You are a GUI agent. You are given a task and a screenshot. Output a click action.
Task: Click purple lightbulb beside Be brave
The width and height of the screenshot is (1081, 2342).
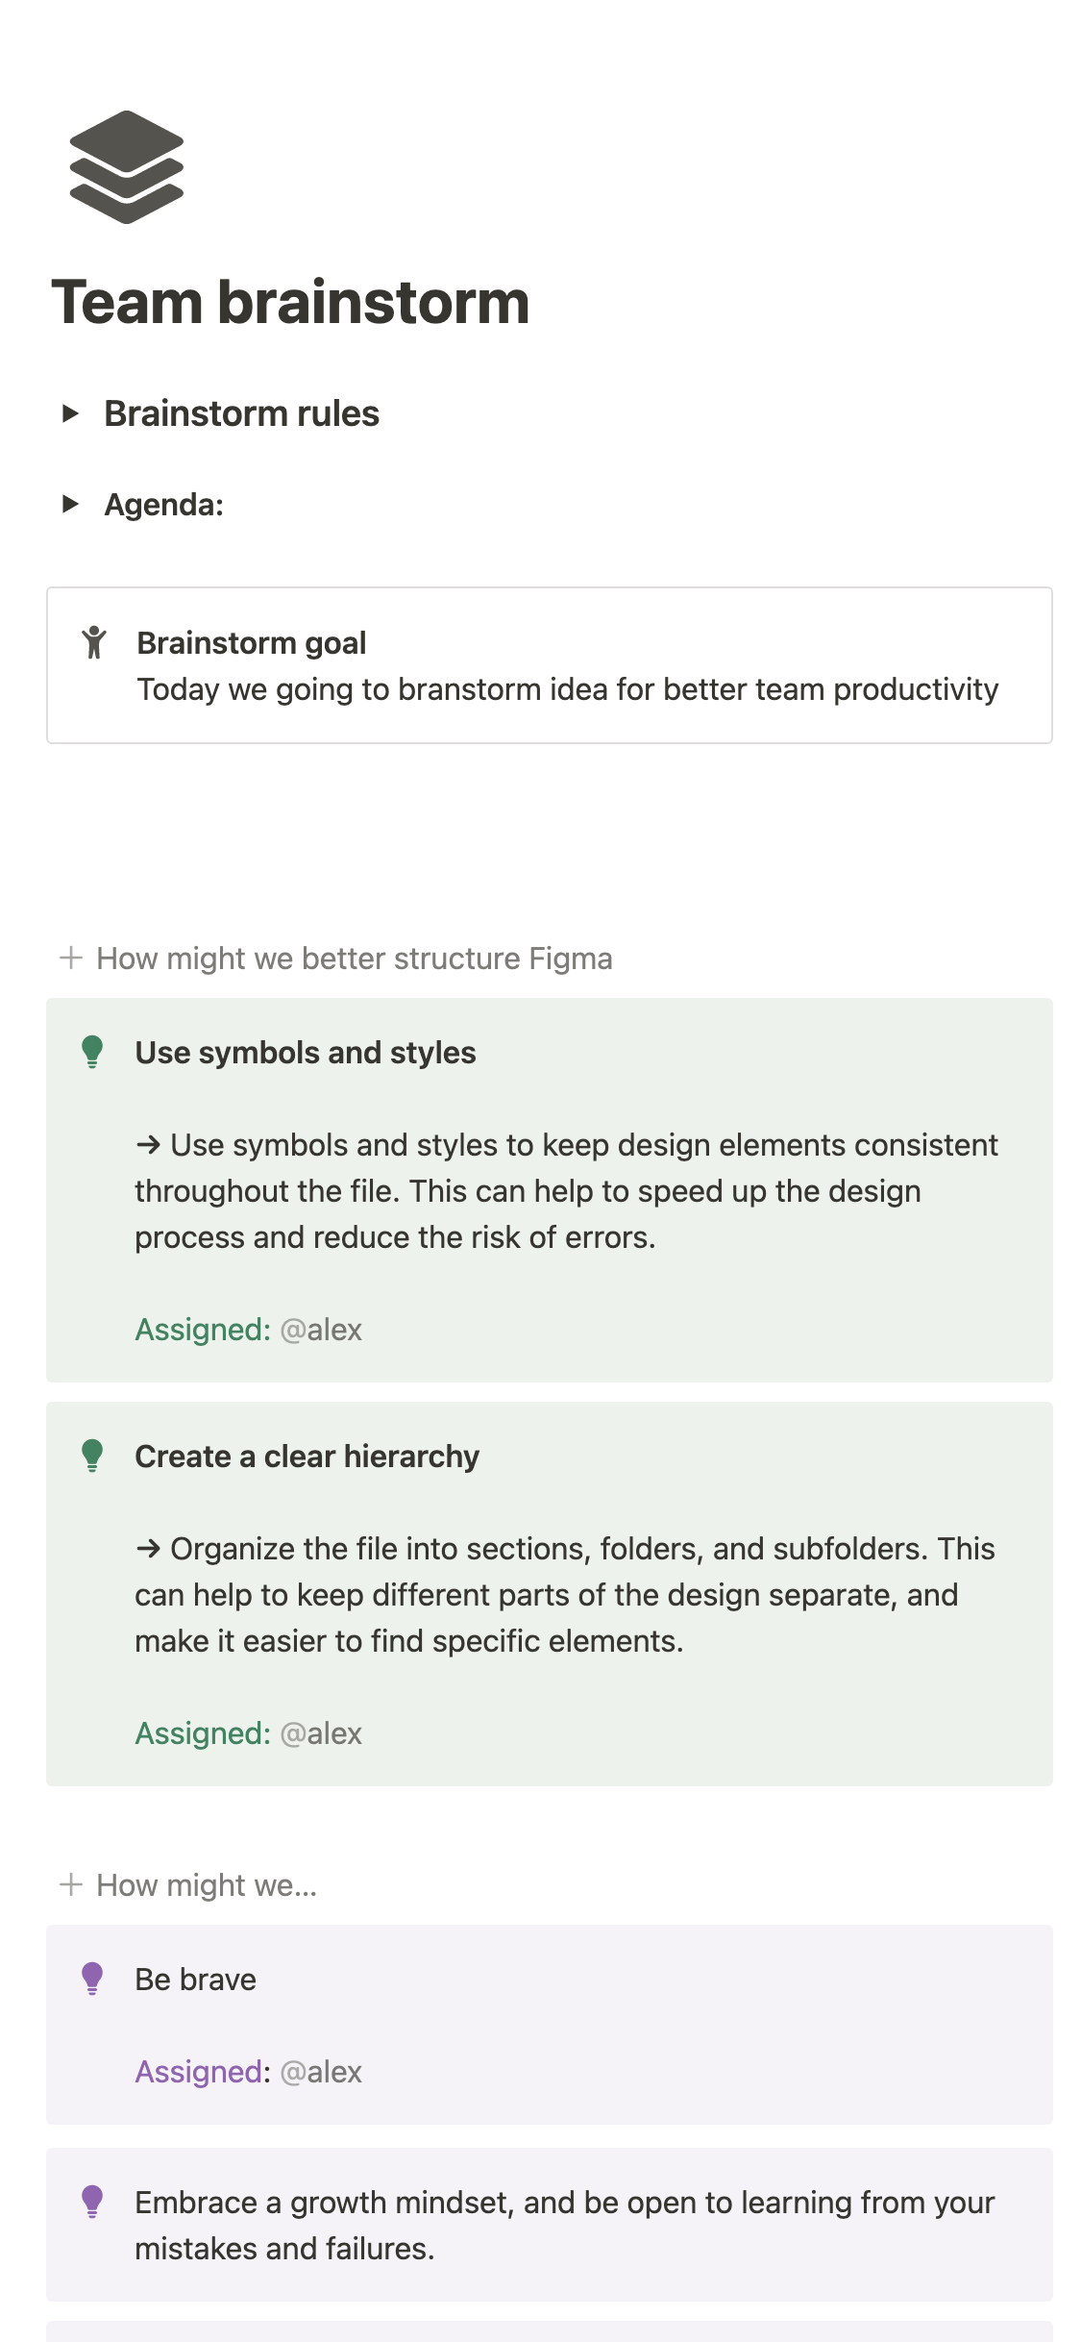coord(92,1979)
